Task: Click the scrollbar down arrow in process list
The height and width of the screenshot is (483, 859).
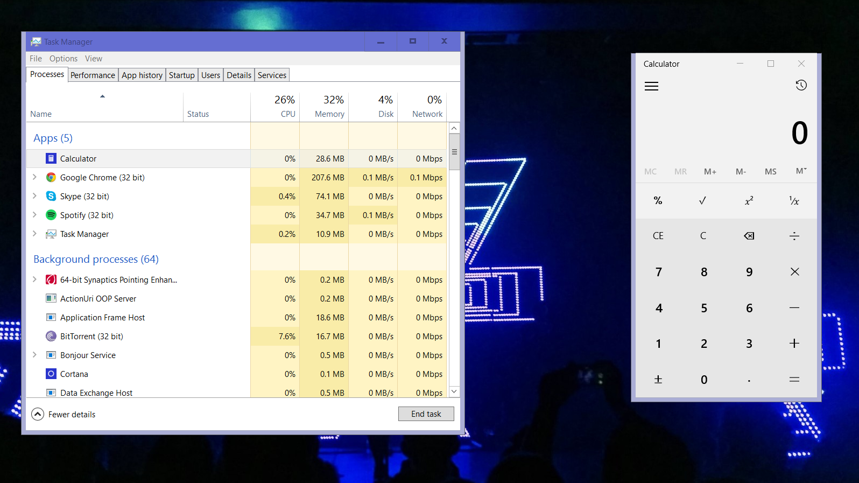Action: coord(454,391)
